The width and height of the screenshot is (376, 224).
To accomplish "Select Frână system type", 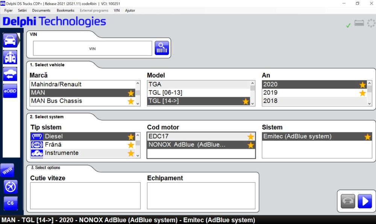I will pyautogui.click(x=83, y=144).
